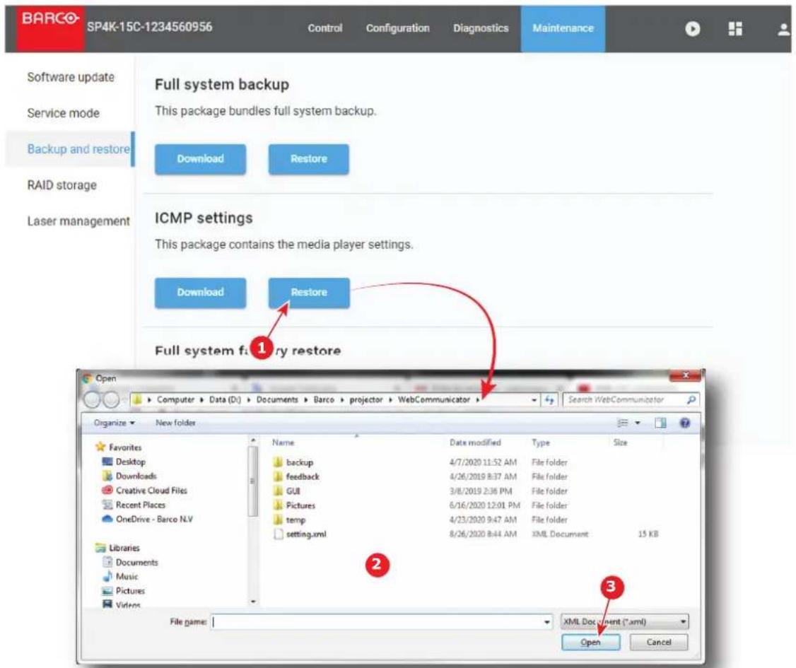Screen dimensions: 796x668
Task: Click the Barco logo
Action: pyautogui.click(x=50, y=28)
